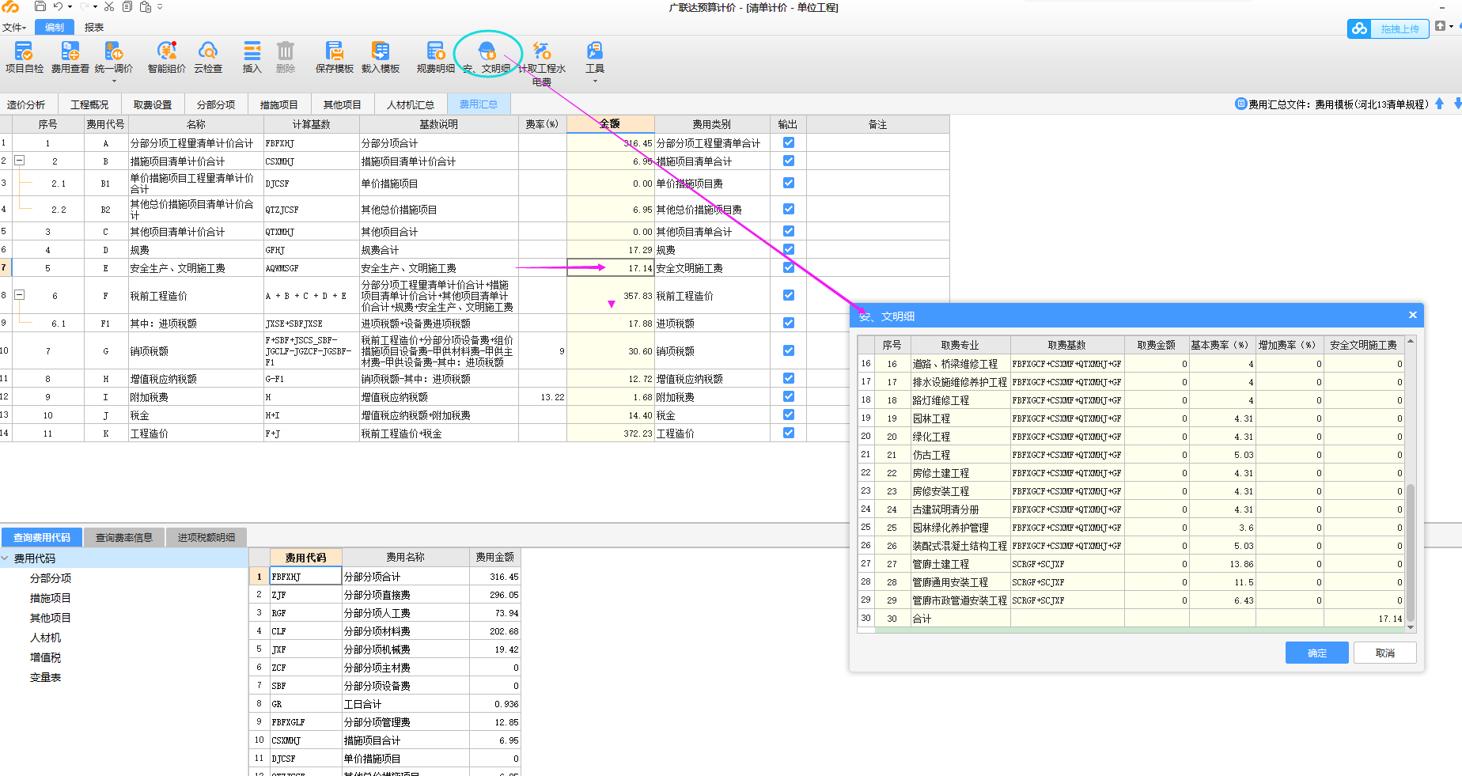
Task: Click the Copy icon in quick access bar
Action: pyautogui.click(x=127, y=6)
